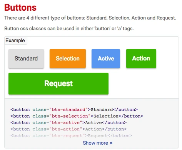Click the sentence about 4 button types
The height and width of the screenshot is (150, 182).
point(90,18)
